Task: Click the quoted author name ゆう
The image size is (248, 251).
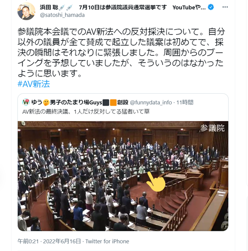Action: click(x=37, y=102)
